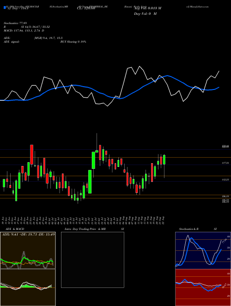Click the 'Avg Vol: 0.013 M' label

[147, 8]
